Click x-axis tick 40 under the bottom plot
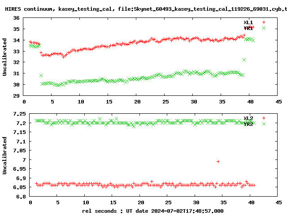Viewport: 287px width, 215px height. pyautogui.click(x=251, y=202)
